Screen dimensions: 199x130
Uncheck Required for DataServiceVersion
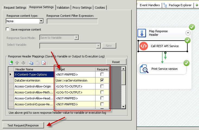pos(102,80)
